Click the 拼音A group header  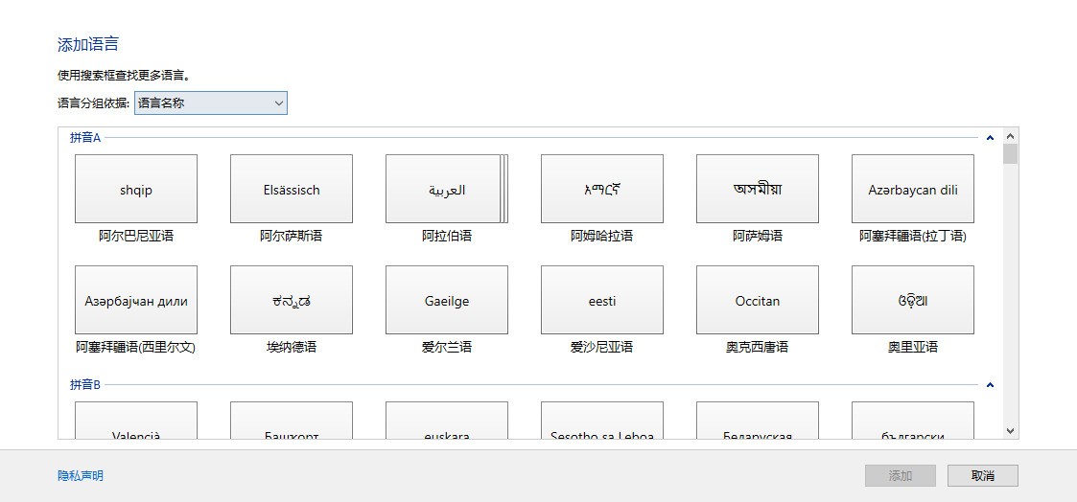coord(85,137)
